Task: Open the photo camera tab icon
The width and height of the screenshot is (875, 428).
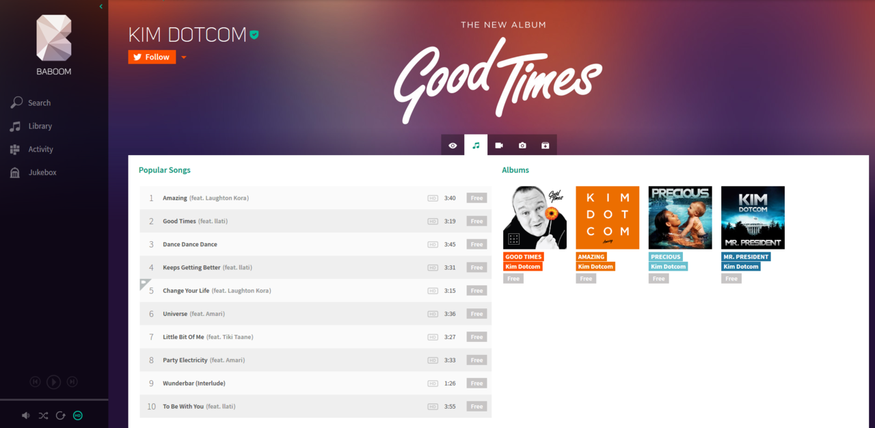Action: [x=522, y=145]
